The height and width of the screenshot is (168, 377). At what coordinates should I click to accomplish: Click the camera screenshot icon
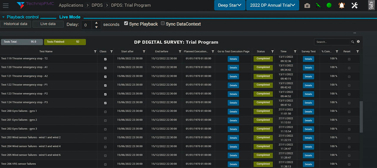307,6
